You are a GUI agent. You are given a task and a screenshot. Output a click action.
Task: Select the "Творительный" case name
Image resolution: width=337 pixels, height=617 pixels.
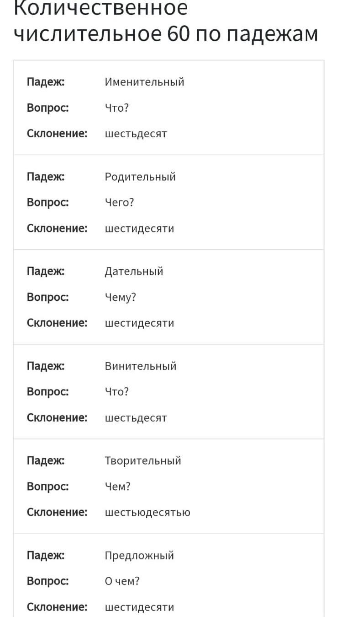click(143, 461)
